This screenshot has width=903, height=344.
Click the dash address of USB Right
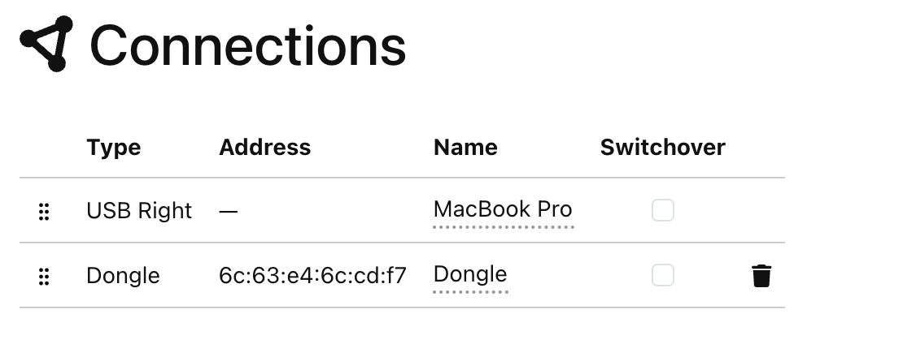[x=229, y=211]
